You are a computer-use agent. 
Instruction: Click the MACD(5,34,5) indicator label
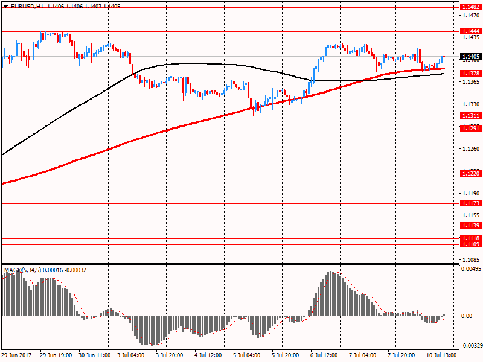22,270
